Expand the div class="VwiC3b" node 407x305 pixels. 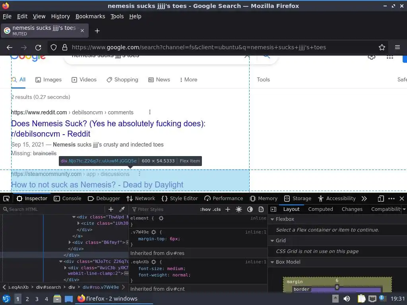click(65, 268)
